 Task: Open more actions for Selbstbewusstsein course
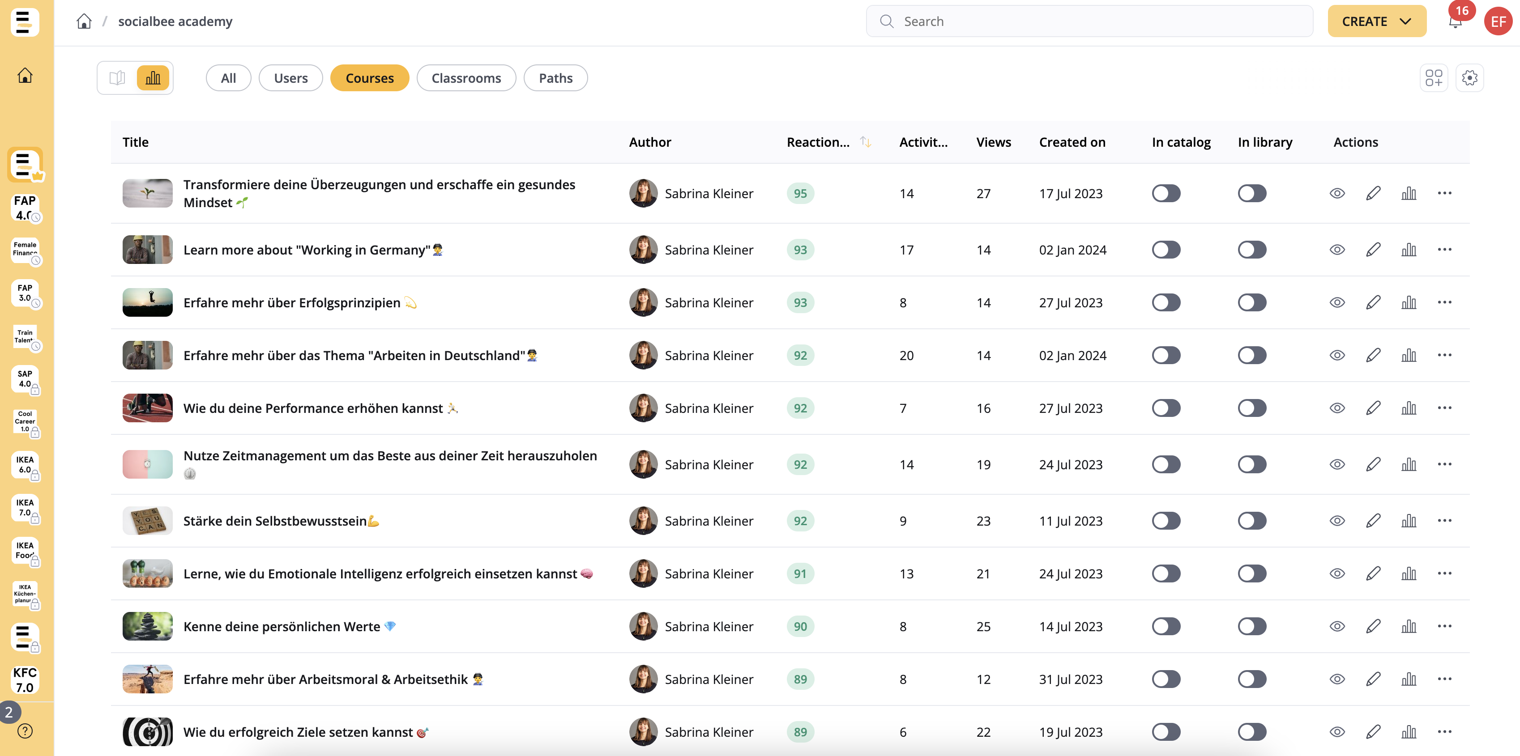(x=1444, y=521)
